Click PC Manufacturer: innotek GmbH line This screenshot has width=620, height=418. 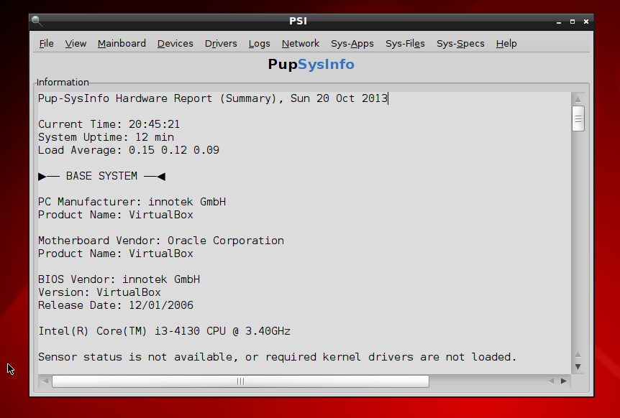point(132,202)
